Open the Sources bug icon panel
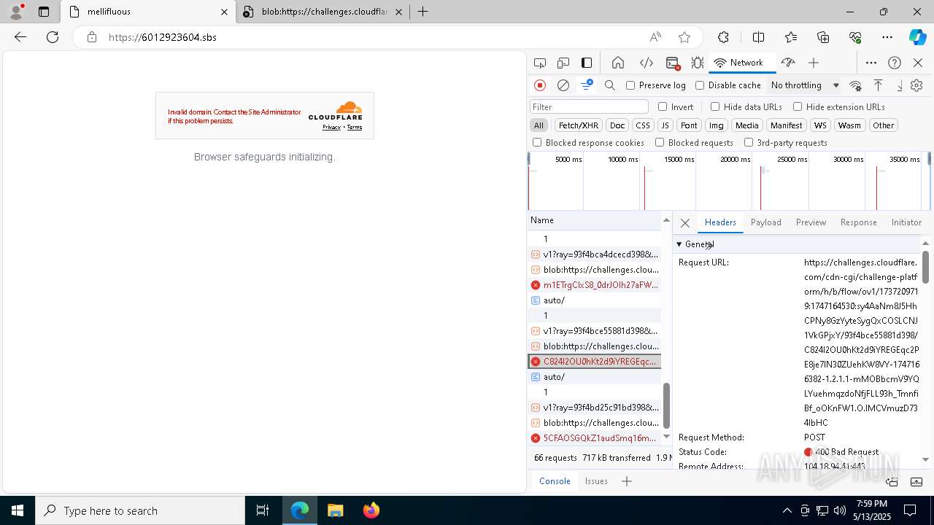Screen dimensions: 934x525 pos(698,63)
